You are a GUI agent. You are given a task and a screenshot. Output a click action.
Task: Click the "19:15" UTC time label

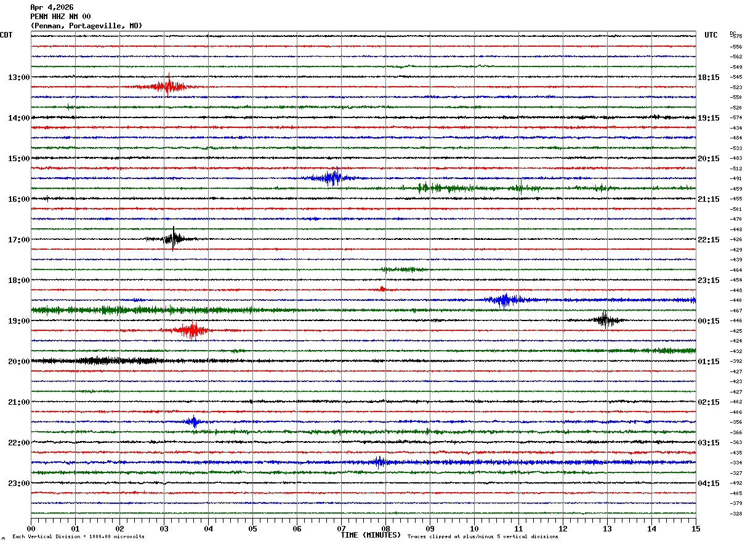click(x=709, y=118)
